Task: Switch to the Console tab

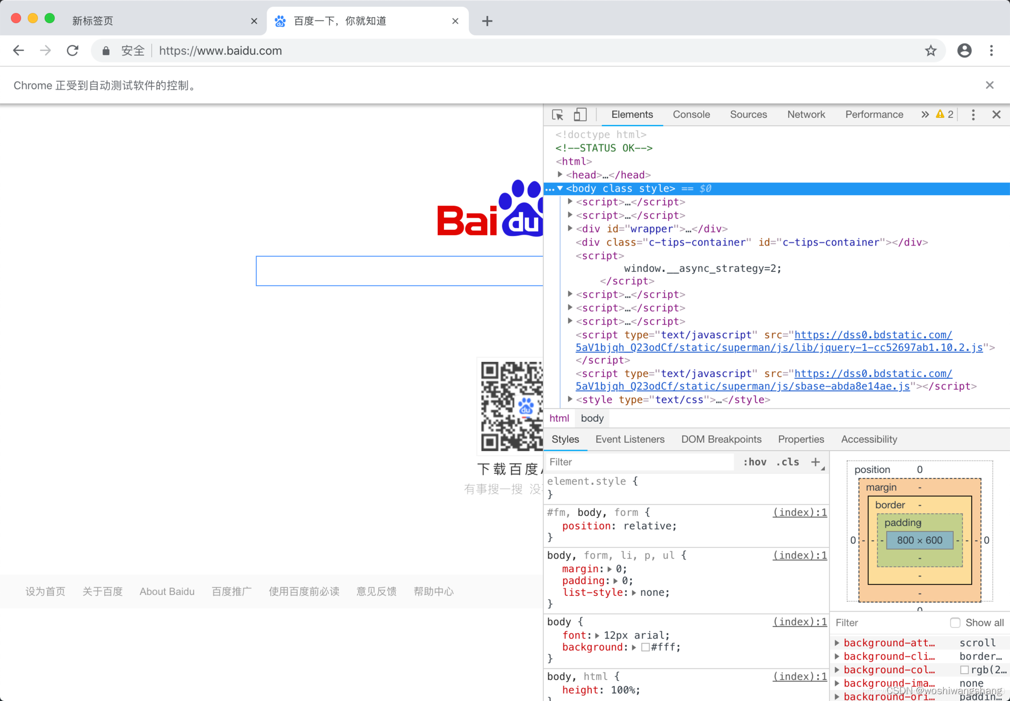Action: pos(691,115)
